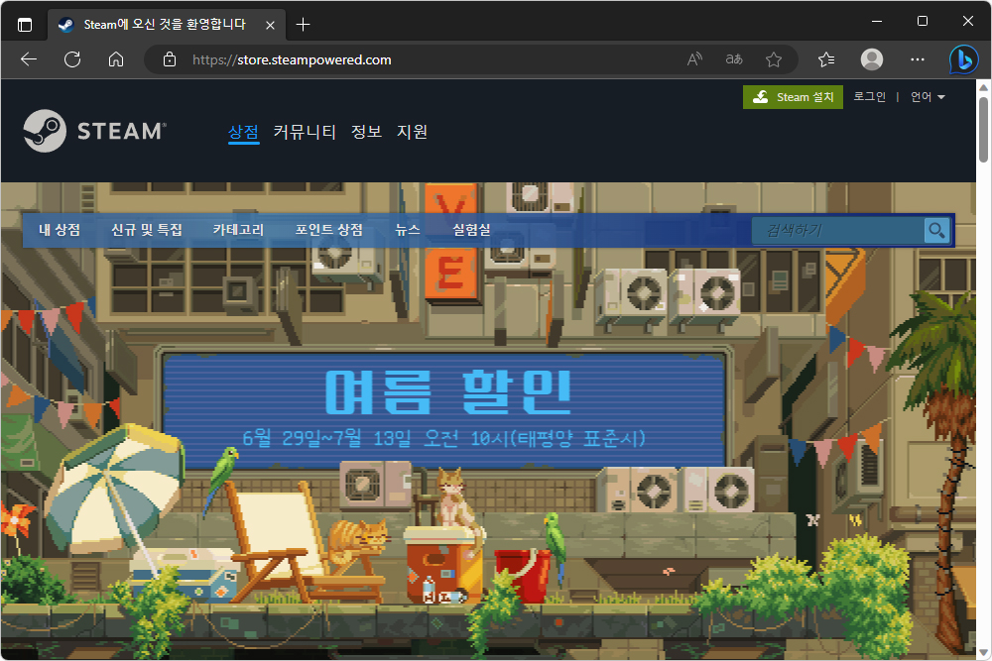Open the 커뮤니티 community menu
This screenshot has width=992, height=661.
point(305,132)
